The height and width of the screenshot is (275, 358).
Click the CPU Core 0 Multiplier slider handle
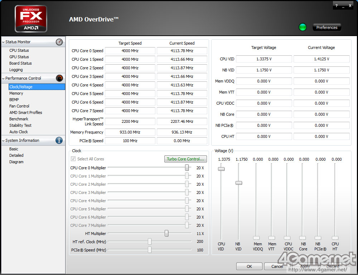coord(187,167)
